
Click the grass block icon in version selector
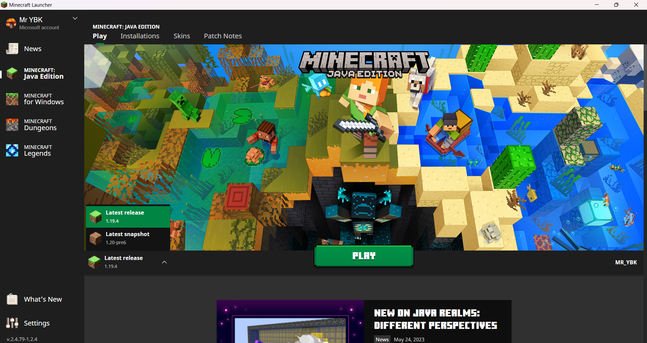click(94, 262)
